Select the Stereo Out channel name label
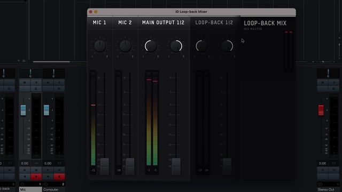 pyautogui.click(x=328, y=190)
